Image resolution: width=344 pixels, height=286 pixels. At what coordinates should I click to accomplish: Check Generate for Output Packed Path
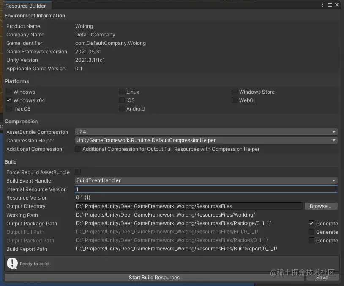pyautogui.click(x=311, y=241)
